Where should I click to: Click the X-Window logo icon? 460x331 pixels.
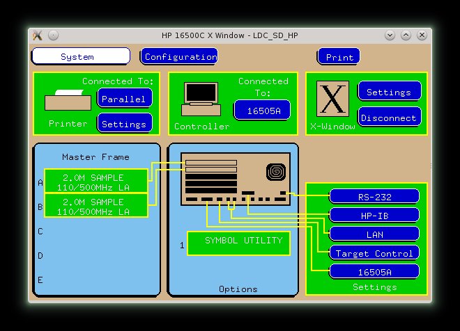[x=332, y=99]
